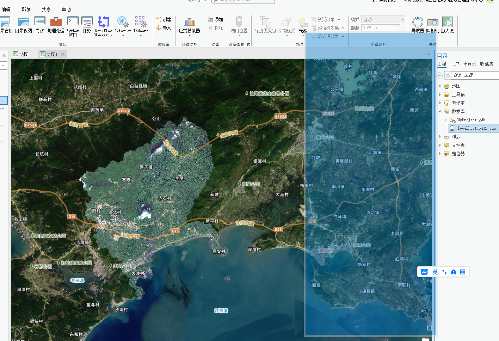Toggle 英 language mode in IME bar
This screenshot has height=341, width=499.
pyautogui.click(x=435, y=272)
